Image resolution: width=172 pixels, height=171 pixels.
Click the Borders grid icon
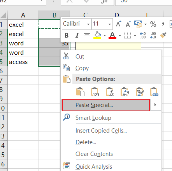[x=127, y=35]
